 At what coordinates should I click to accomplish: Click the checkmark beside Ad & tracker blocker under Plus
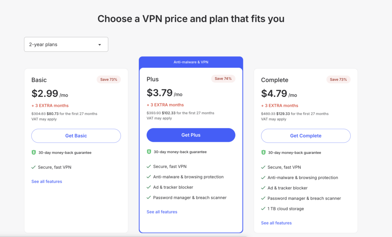(x=149, y=187)
